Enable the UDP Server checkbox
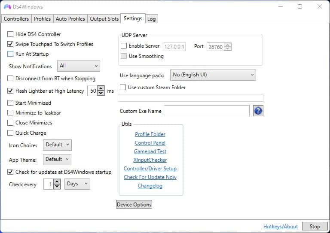330x233 pixels. [x=124, y=45]
